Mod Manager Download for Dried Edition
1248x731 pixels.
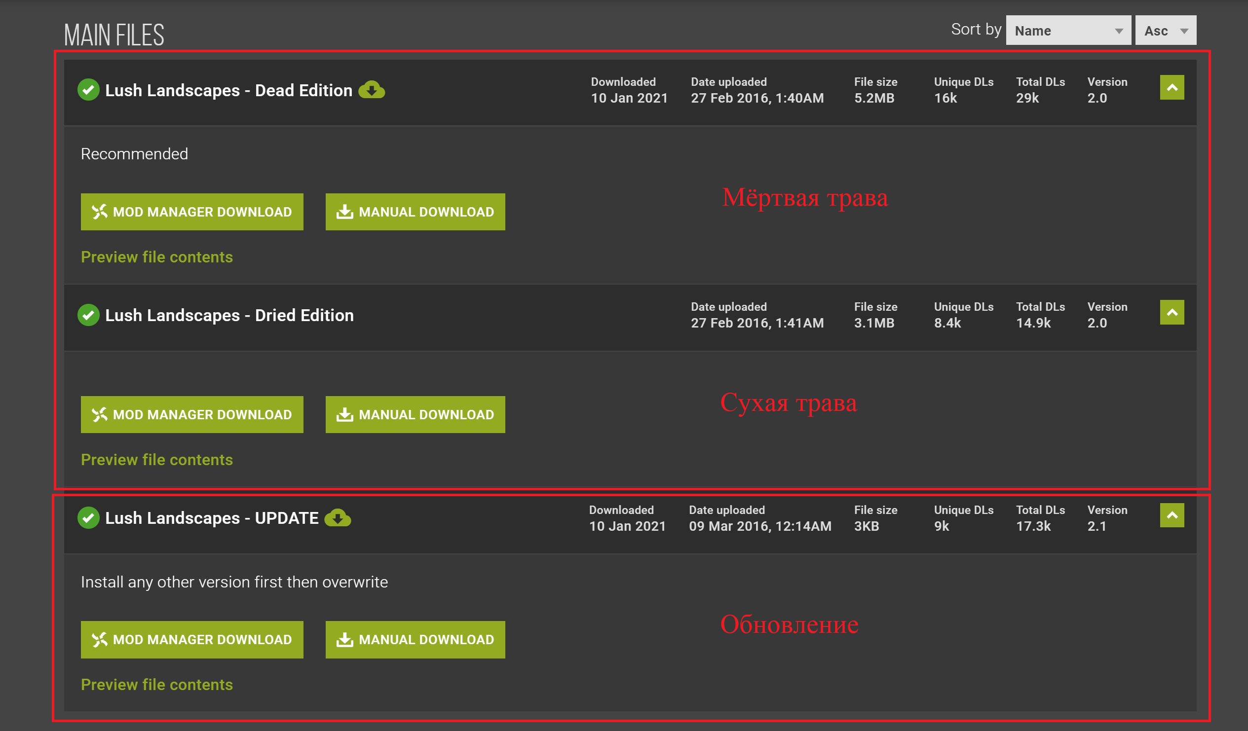(191, 415)
